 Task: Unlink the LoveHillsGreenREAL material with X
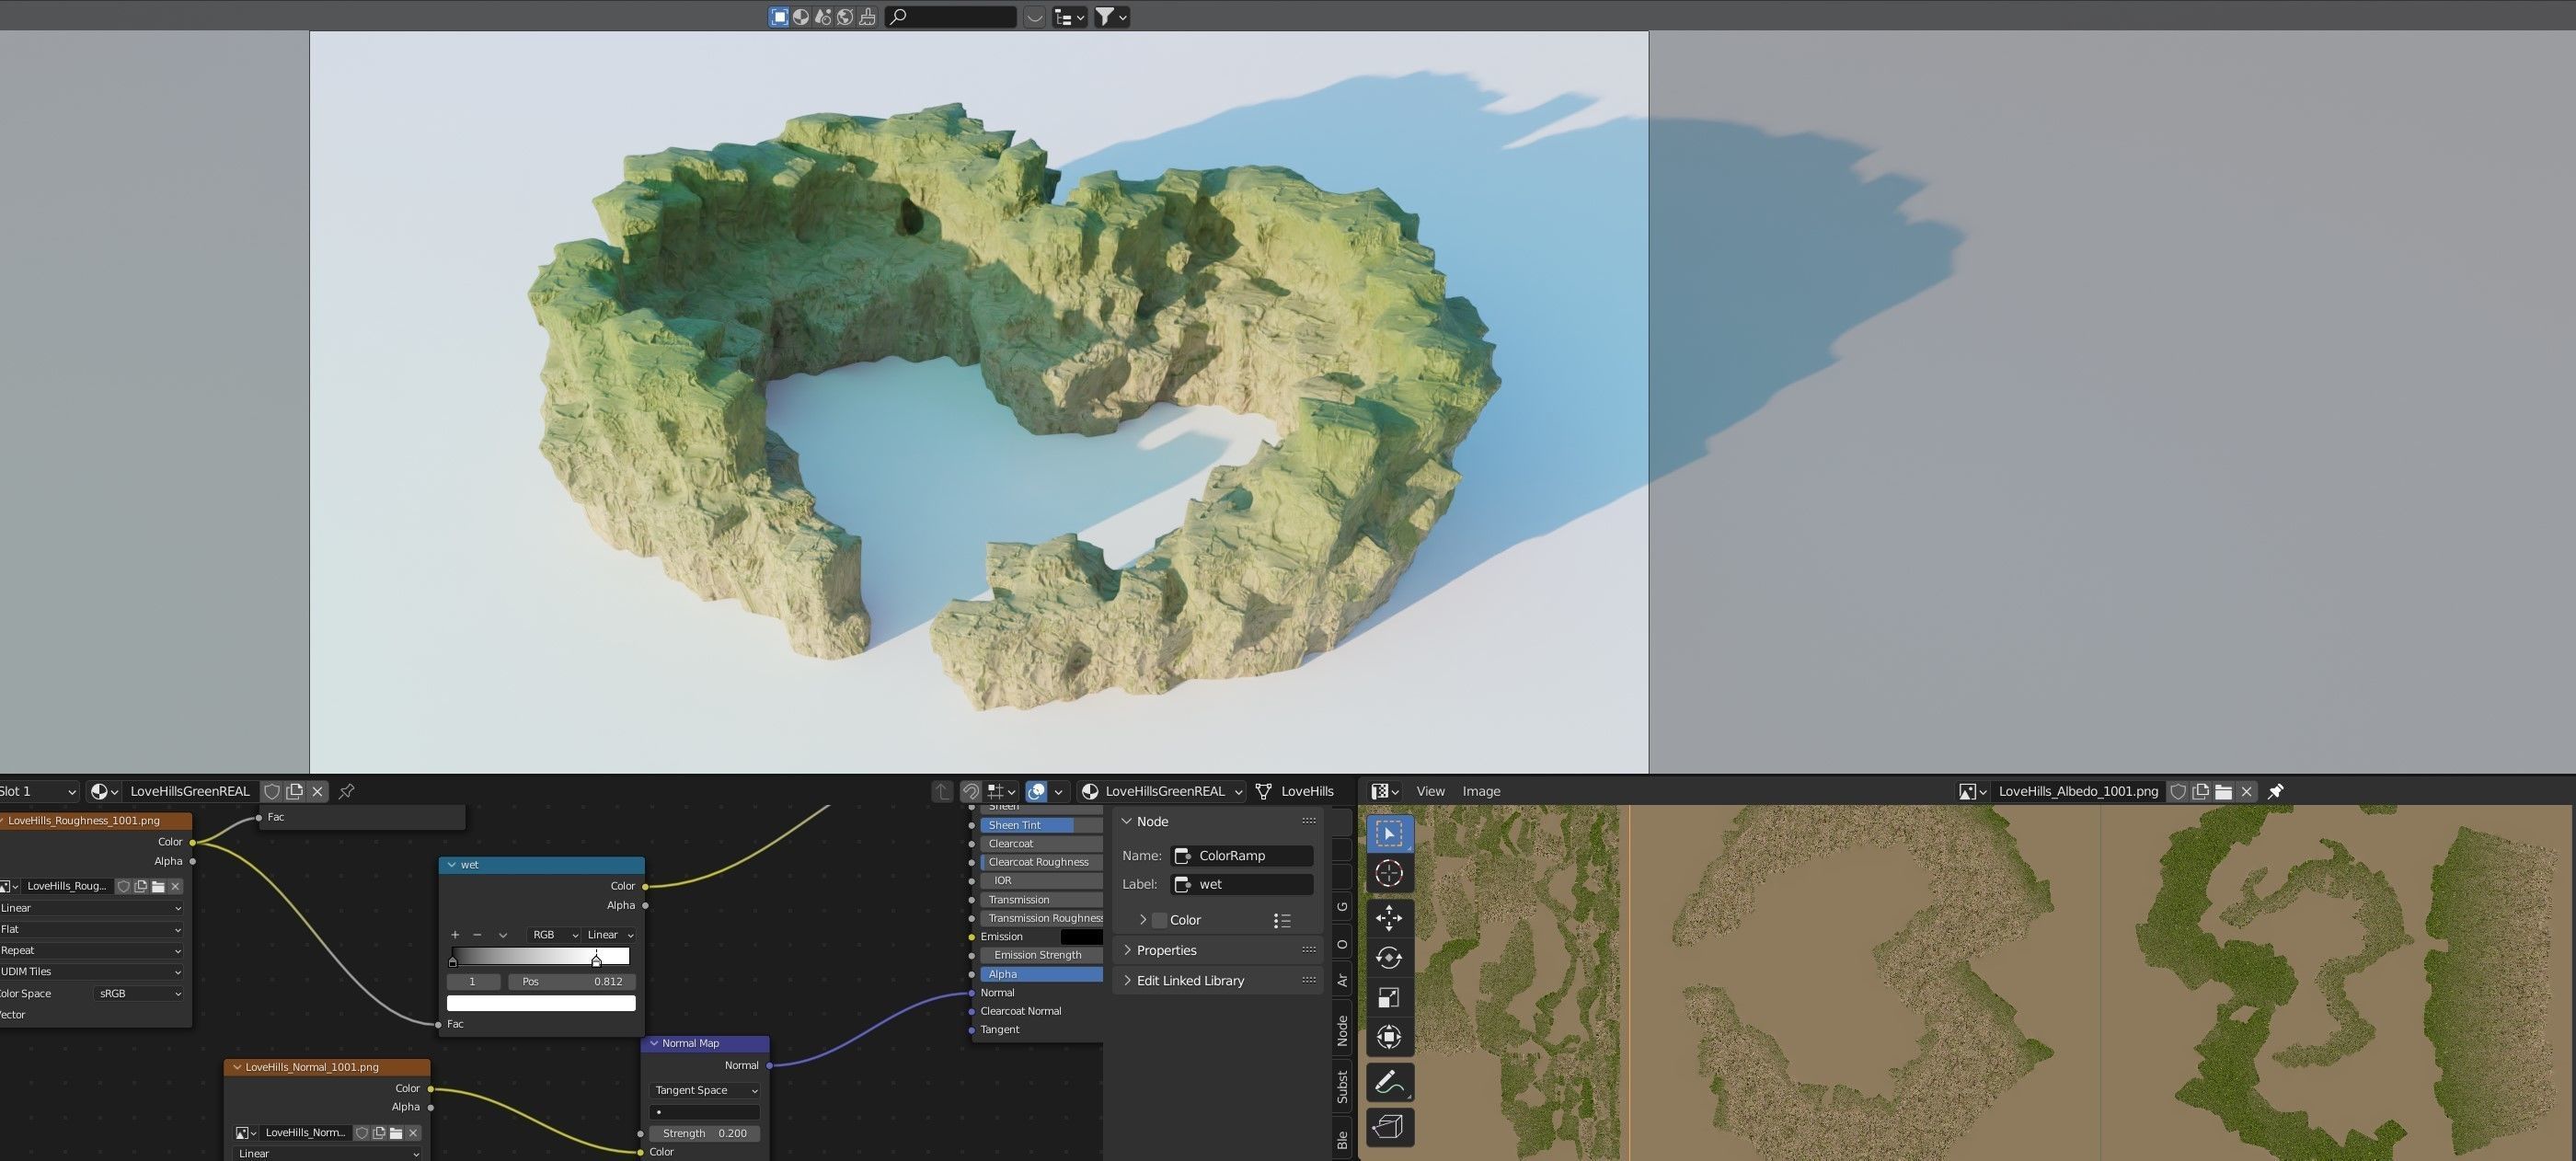tap(318, 791)
